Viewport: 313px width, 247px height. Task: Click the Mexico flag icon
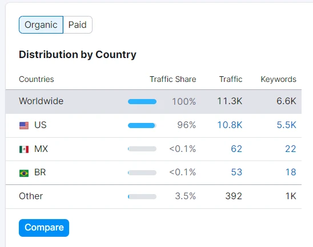coord(24,149)
